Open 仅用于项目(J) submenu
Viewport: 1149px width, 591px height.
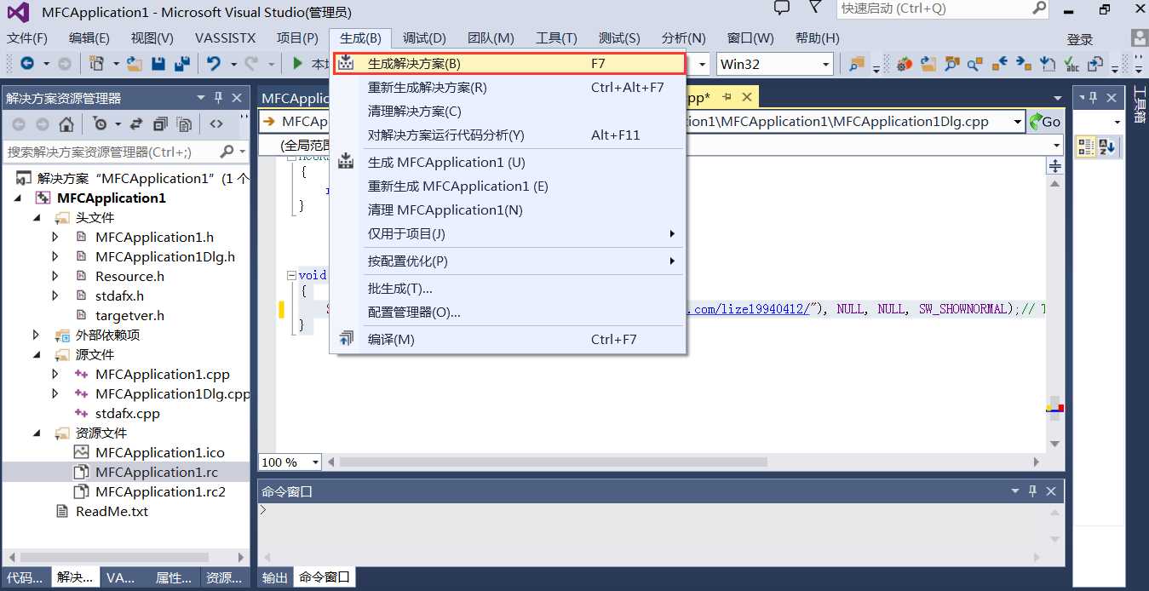tap(508, 234)
